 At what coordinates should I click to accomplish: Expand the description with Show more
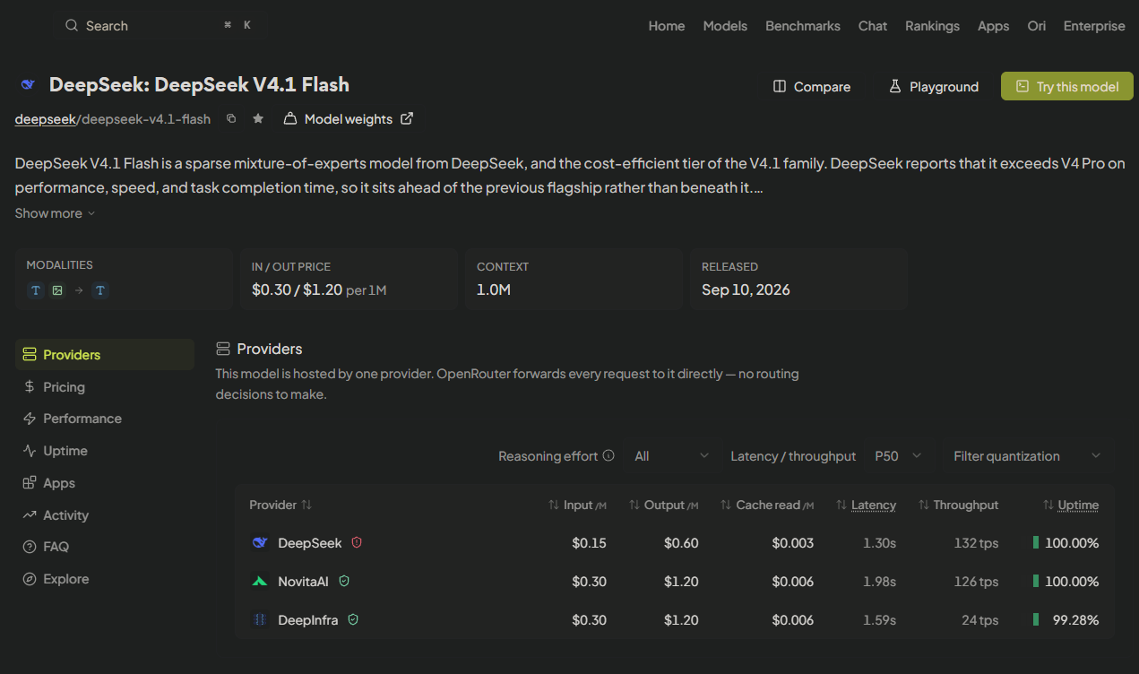[55, 213]
